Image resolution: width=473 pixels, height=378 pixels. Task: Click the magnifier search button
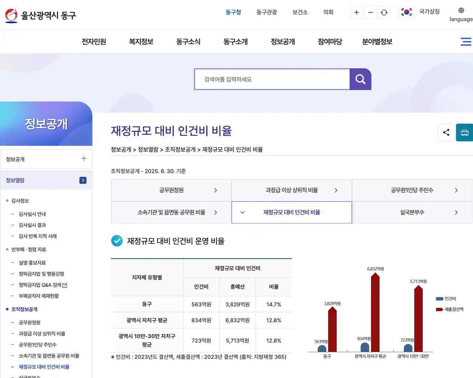pos(360,79)
